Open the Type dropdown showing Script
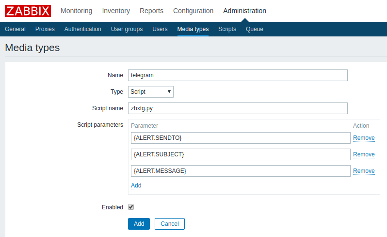Viewport: 387px width, 237px height. pyautogui.click(x=151, y=92)
